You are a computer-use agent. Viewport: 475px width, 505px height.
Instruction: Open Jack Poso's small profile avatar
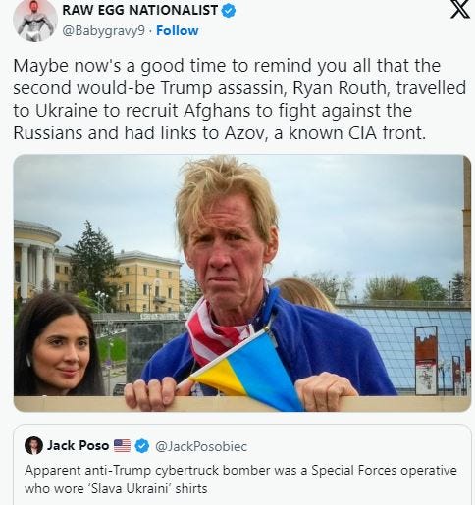click(33, 445)
